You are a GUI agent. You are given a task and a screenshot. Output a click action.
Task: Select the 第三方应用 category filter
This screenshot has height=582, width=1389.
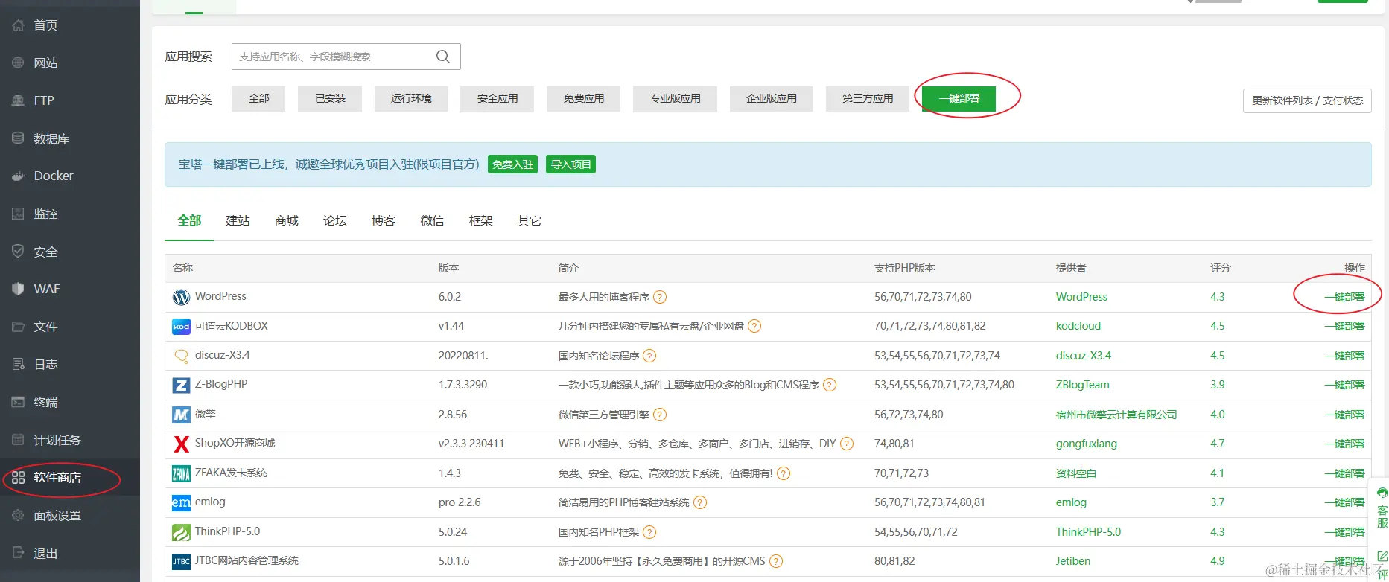(x=868, y=98)
